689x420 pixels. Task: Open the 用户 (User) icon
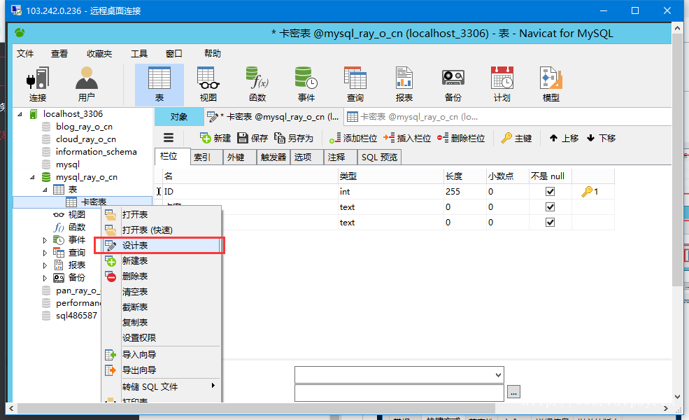coord(87,84)
